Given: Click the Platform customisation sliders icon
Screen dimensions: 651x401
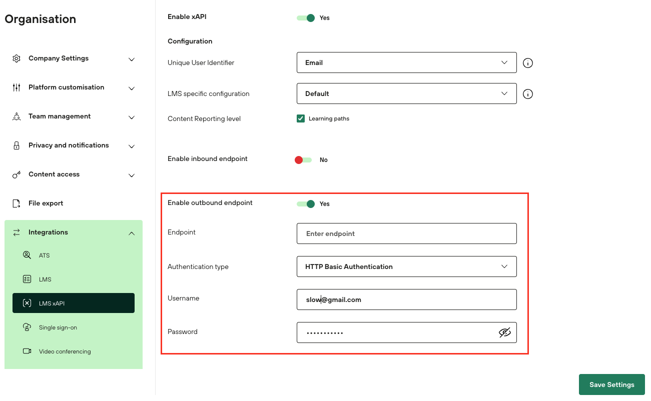Looking at the screenshot, I should point(17,87).
